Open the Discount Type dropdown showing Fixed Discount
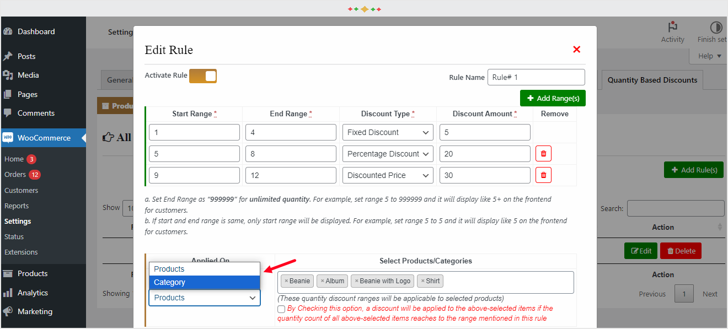Image resolution: width=728 pixels, height=329 pixels. pos(387,132)
